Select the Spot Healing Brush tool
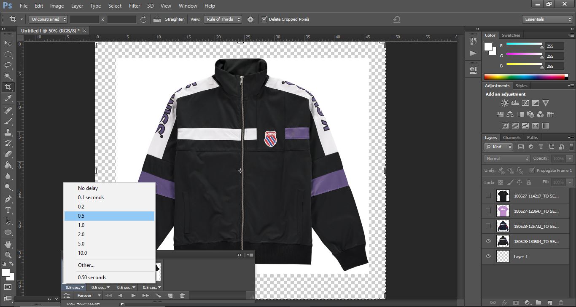 tap(8, 110)
